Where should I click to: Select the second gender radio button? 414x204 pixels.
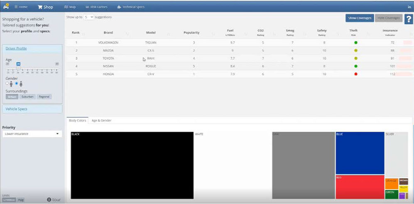tap(17, 83)
